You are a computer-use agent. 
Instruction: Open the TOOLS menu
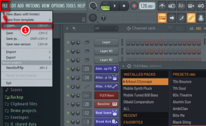pyautogui.click(x=71, y=5)
